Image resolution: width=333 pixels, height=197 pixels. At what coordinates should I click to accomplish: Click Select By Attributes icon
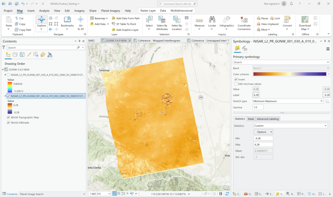tap(162, 20)
